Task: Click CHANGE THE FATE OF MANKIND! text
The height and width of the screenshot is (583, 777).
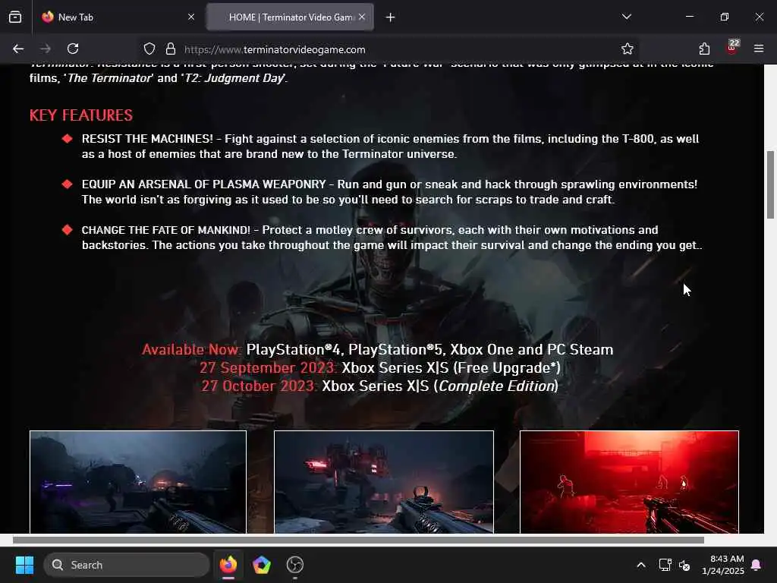Action: (166, 230)
